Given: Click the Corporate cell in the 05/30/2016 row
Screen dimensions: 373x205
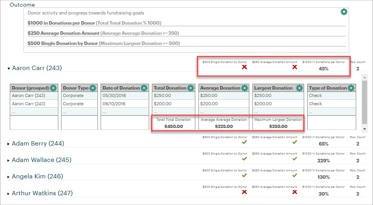Looking at the screenshot, I should pos(79,95).
